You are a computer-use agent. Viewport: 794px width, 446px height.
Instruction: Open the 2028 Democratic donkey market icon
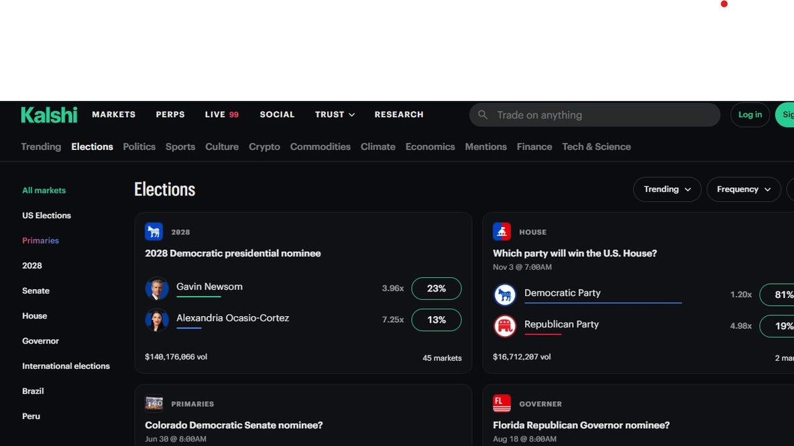pyautogui.click(x=154, y=232)
